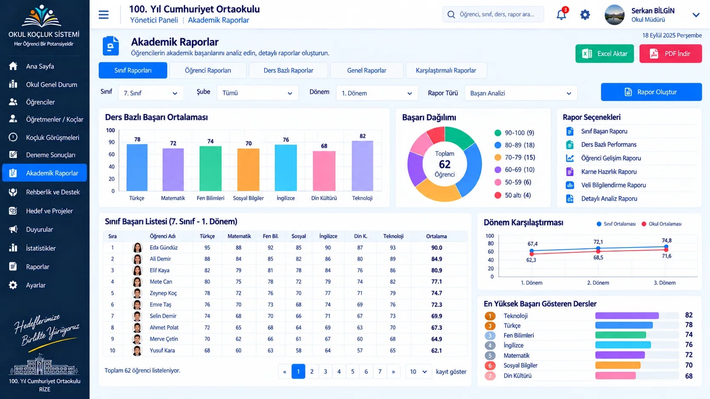Viewport: 710px width, 399px height.
Task: Open the settings gear in header
Action: 585,15
